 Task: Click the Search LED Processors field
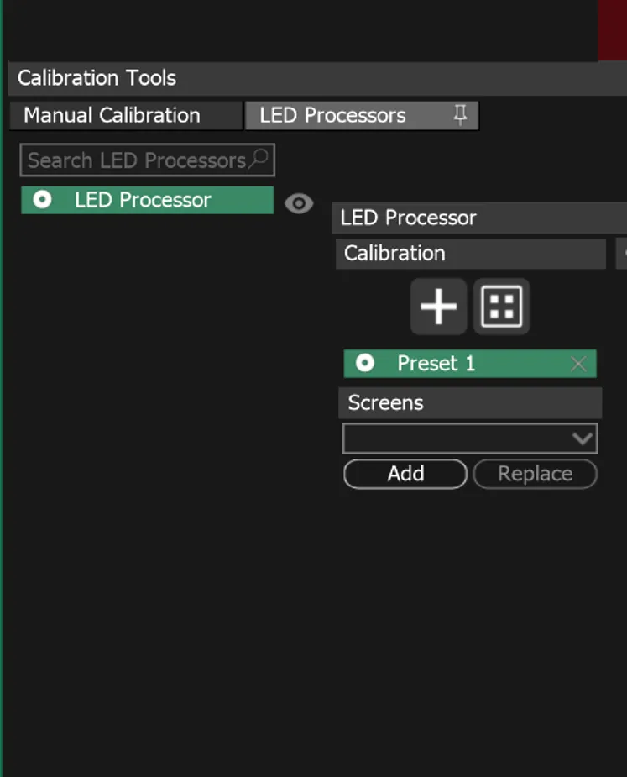(147, 160)
